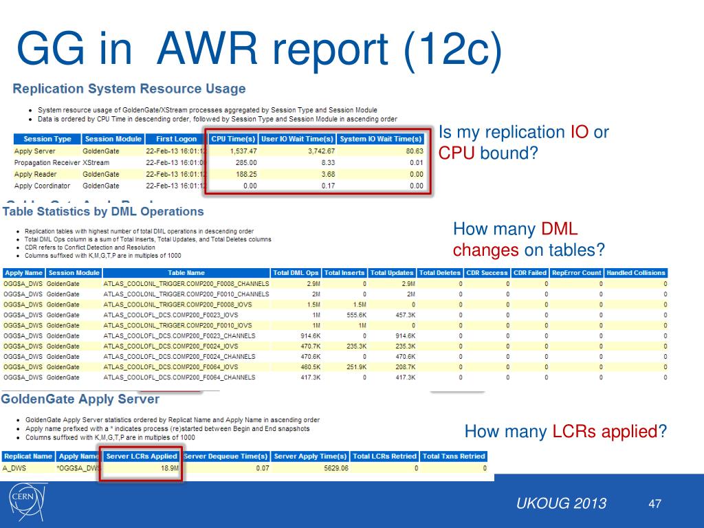Click the Total DML Ops value 470.7K

(x=310, y=346)
